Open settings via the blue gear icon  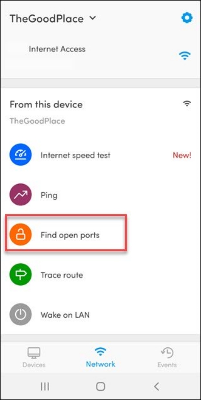coord(187,18)
